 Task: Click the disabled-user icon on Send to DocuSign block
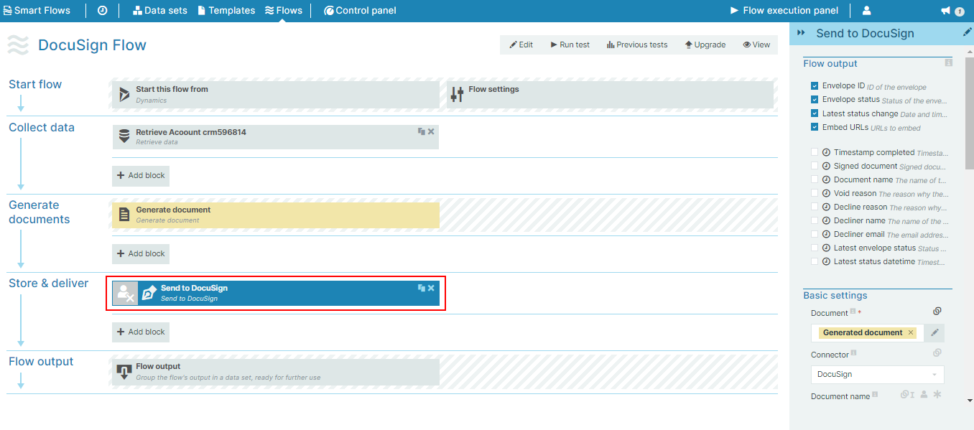[125, 293]
